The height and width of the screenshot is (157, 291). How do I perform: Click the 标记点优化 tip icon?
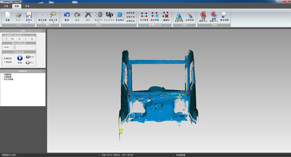point(109,15)
